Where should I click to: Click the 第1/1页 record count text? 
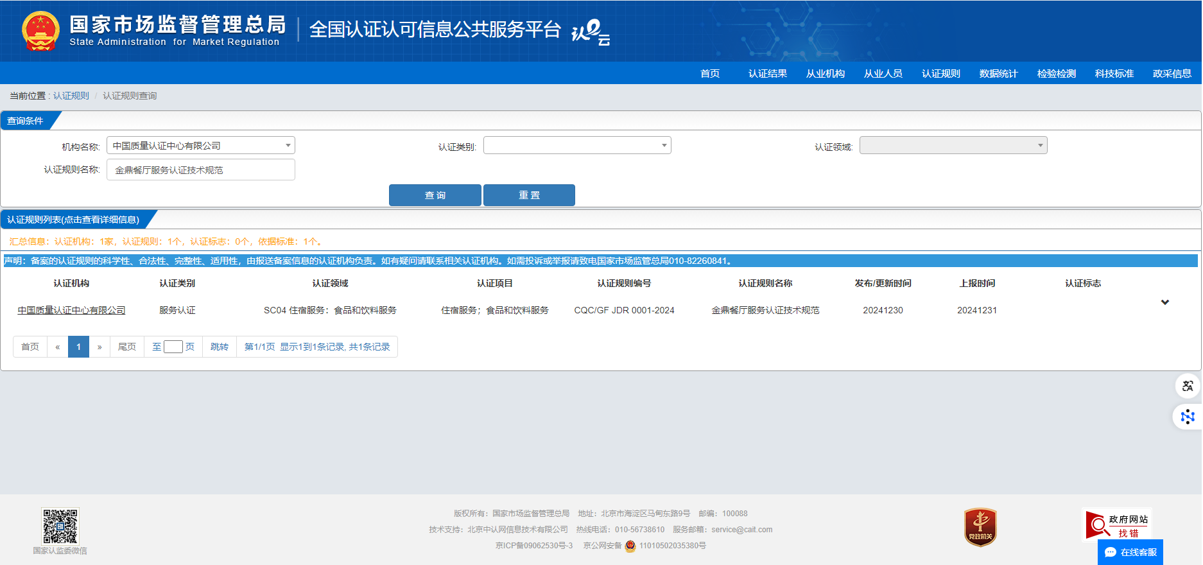coord(317,347)
